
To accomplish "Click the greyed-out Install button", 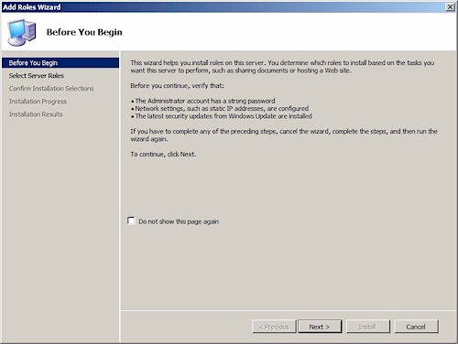I will point(367,327).
